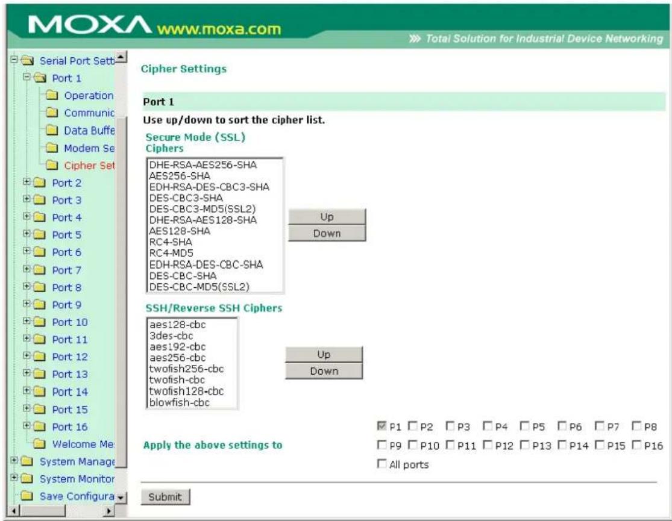Click the Data Buffe folder icon
The height and width of the screenshot is (521, 672).
(x=52, y=130)
